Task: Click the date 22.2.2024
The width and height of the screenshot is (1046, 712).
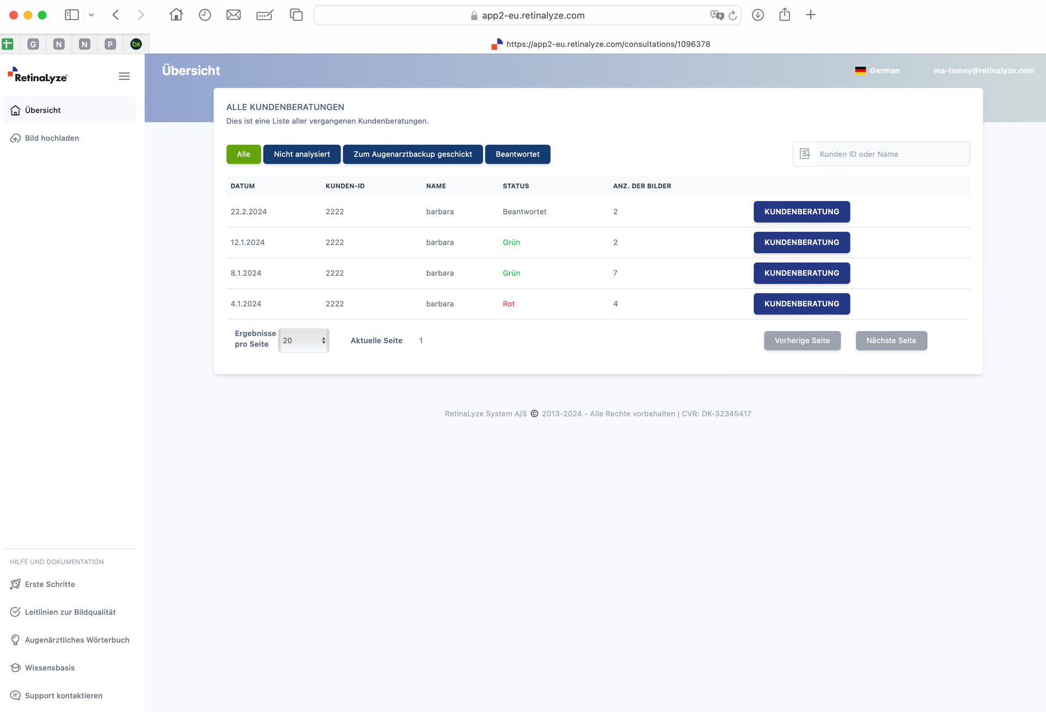Action: click(248, 212)
